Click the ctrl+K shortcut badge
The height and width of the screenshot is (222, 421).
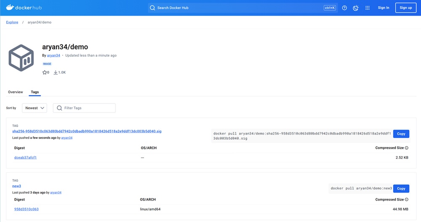coord(330,8)
